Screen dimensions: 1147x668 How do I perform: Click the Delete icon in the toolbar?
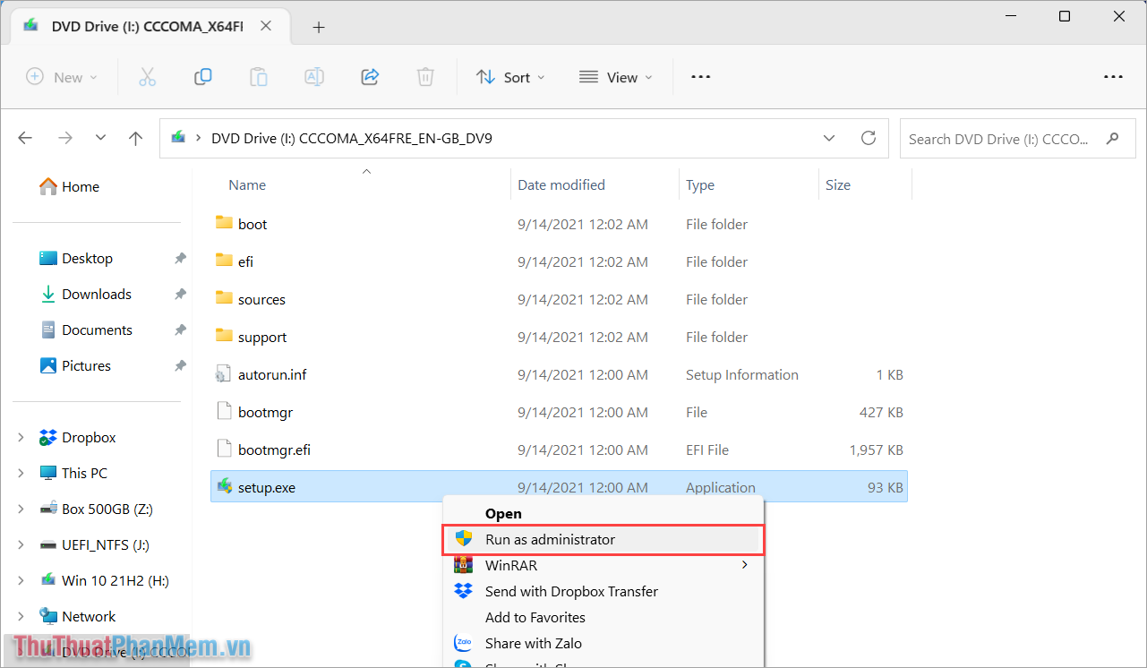tap(424, 77)
